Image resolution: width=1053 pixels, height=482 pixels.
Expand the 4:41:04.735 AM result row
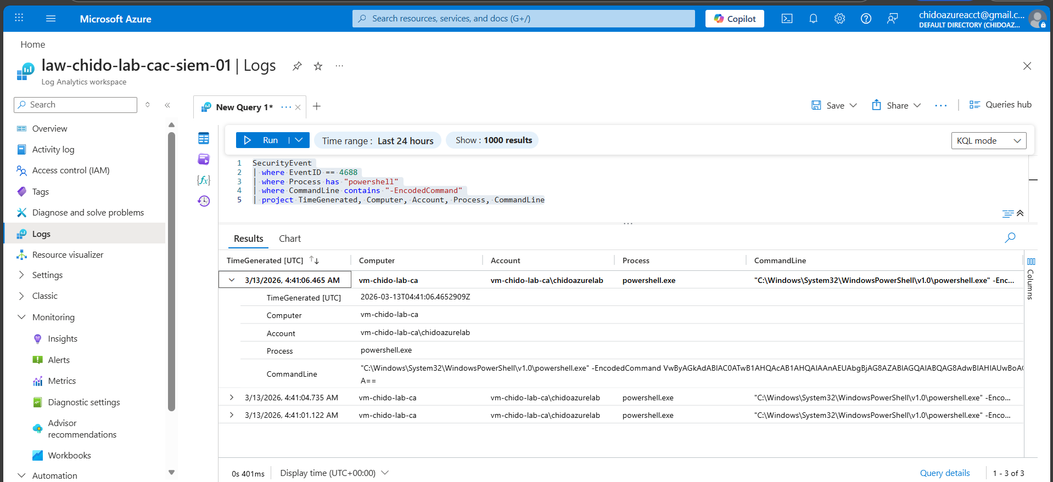232,398
